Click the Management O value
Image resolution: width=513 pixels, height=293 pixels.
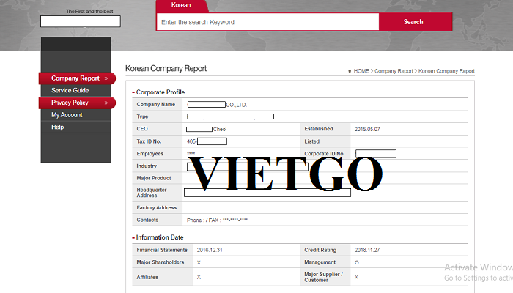click(x=357, y=262)
